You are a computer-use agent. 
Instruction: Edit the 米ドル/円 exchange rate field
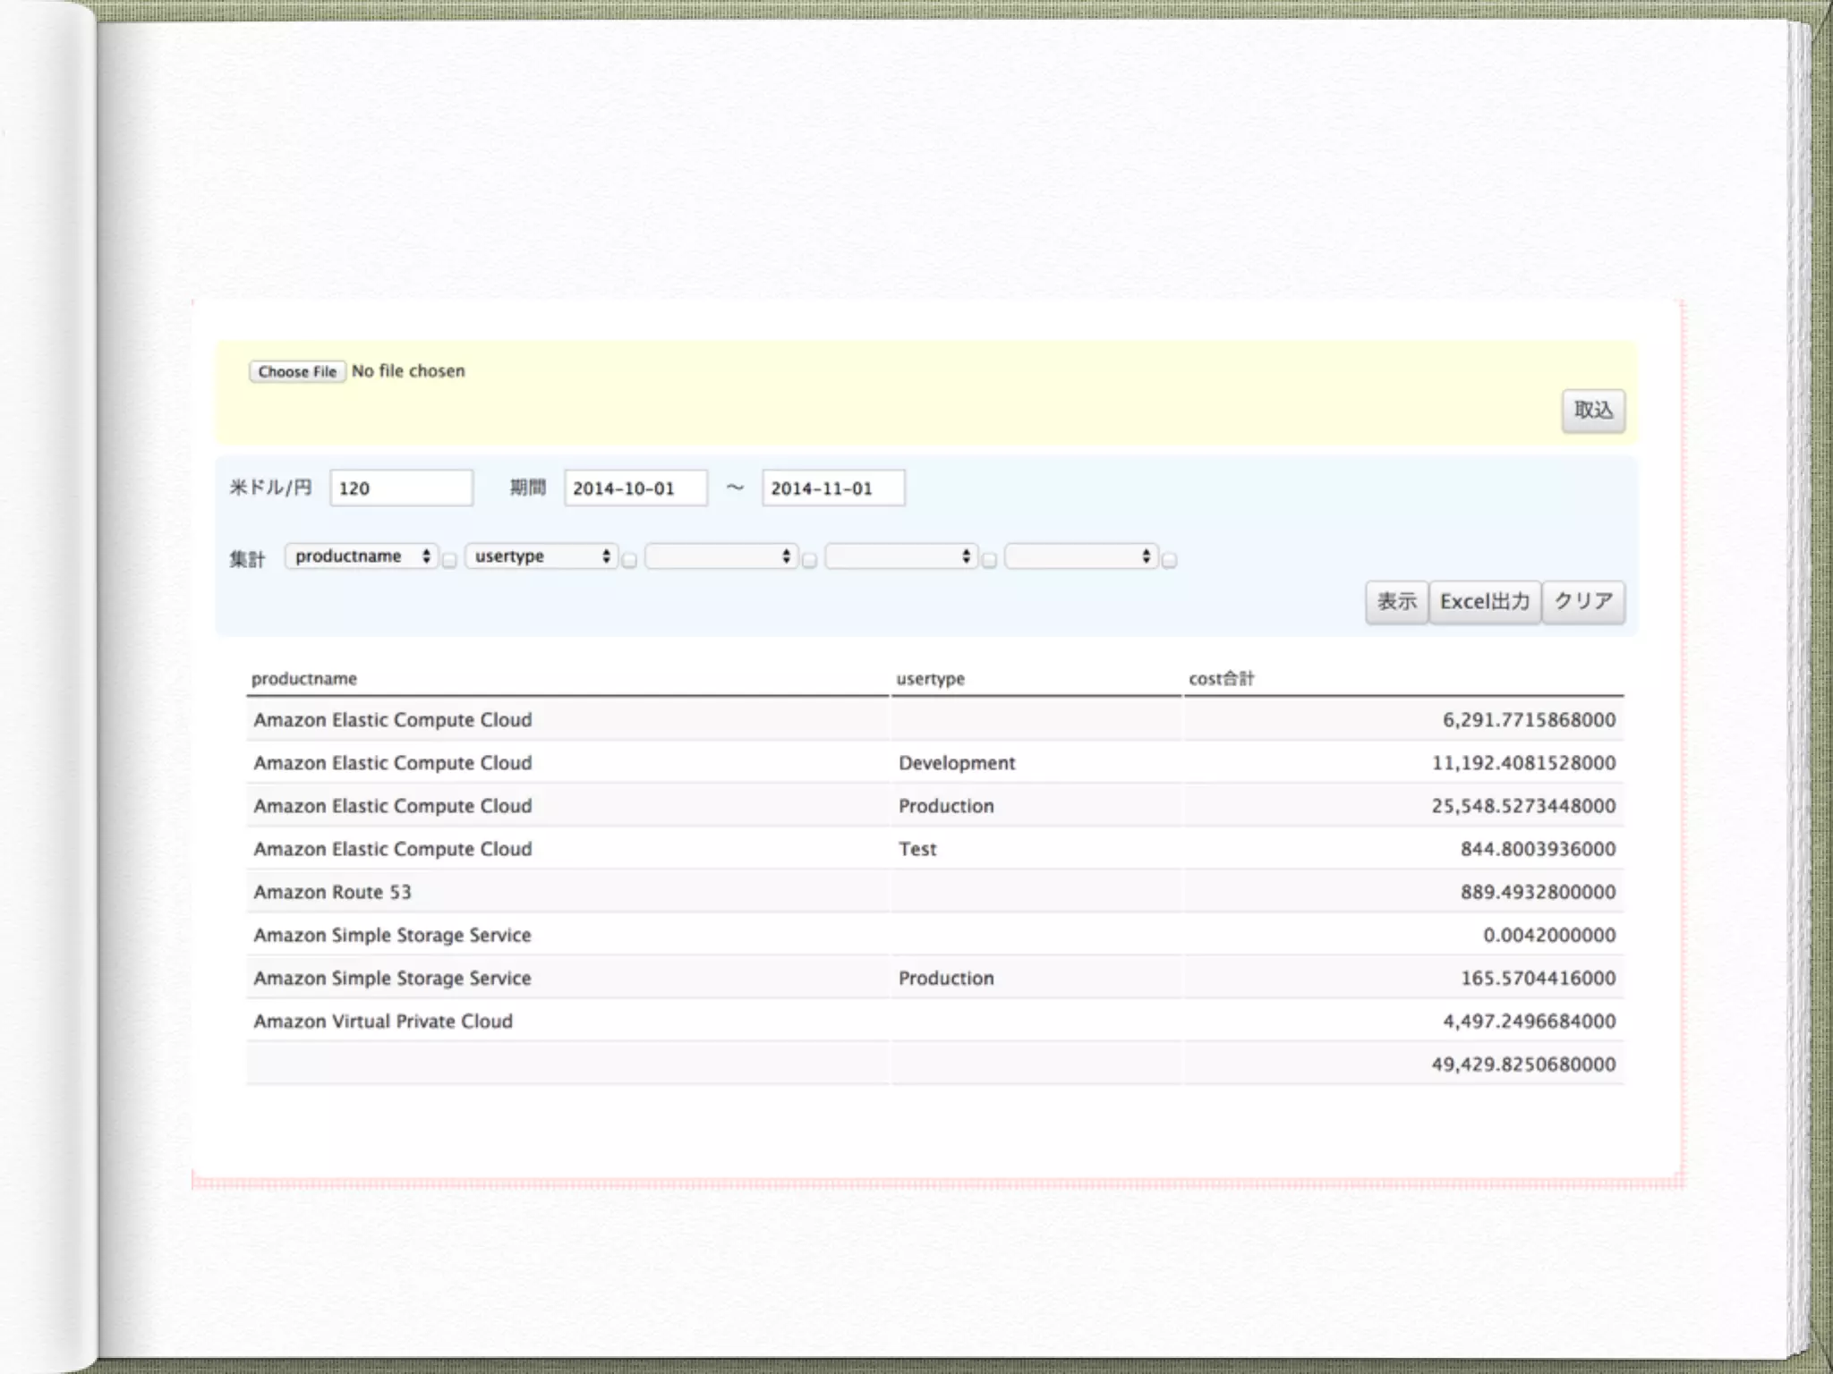point(400,488)
